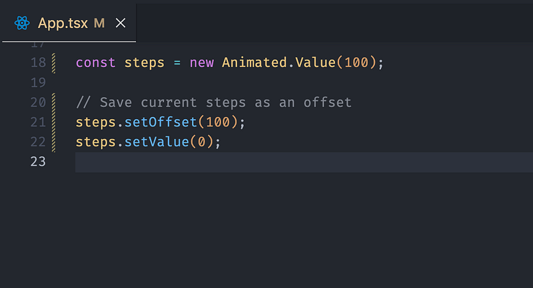Viewport: 533px width, 288px height.
Task: Close the App.tsx editor tab
Action: tap(121, 23)
